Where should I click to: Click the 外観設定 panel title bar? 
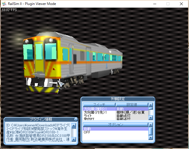click(x=118, y=99)
